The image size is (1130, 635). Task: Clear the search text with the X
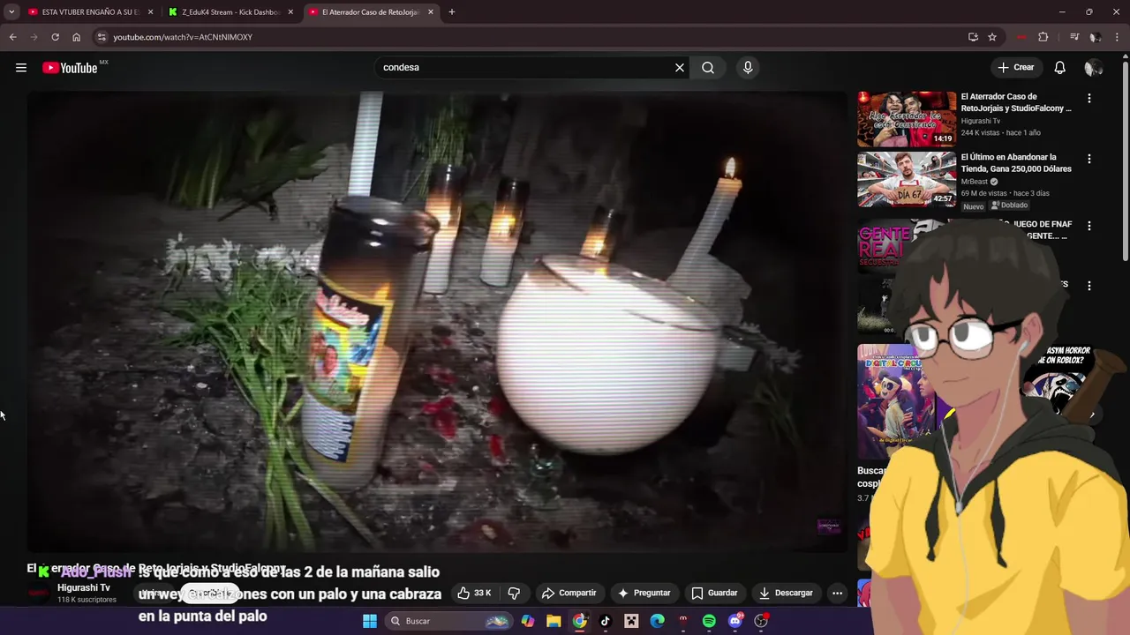(680, 67)
